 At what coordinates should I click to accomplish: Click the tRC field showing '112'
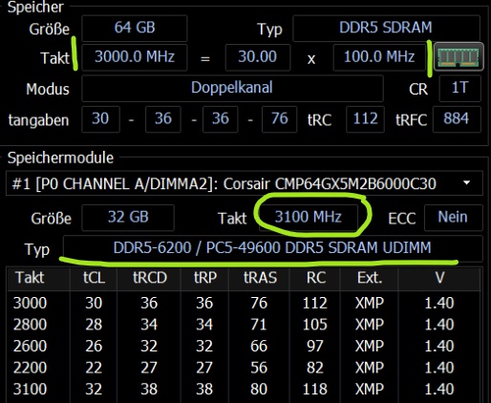pos(365,119)
